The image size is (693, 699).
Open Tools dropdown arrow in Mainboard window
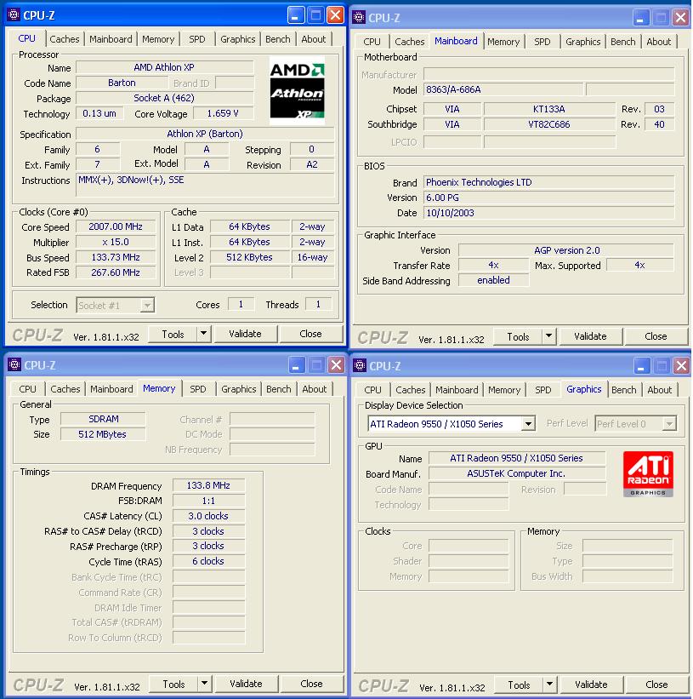(x=549, y=336)
